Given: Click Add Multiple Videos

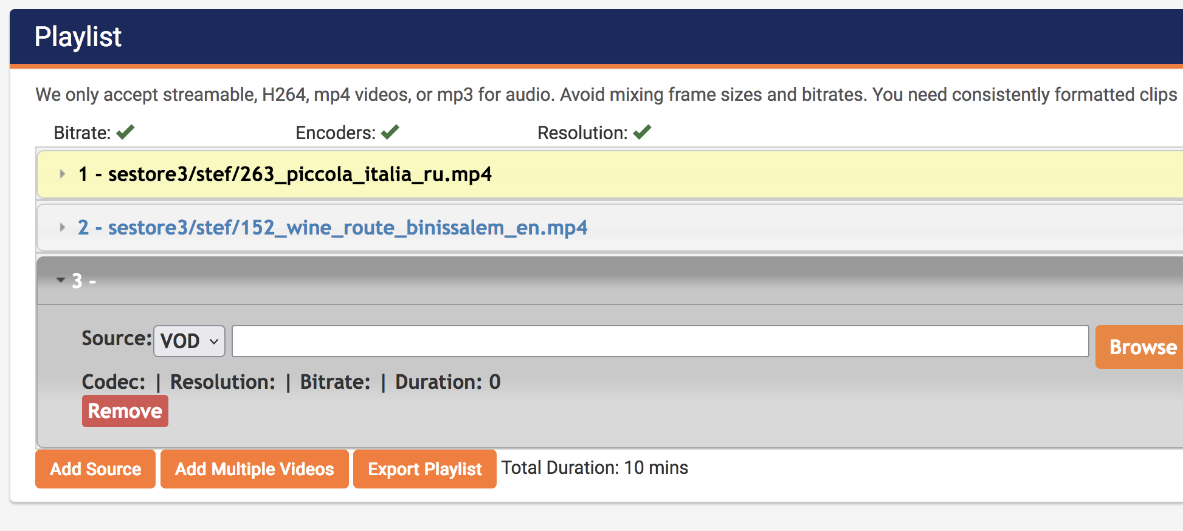Looking at the screenshot, I should pos(254,469).
